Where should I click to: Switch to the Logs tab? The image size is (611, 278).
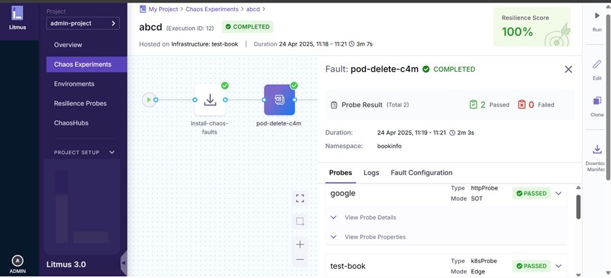tap(371, 173)
